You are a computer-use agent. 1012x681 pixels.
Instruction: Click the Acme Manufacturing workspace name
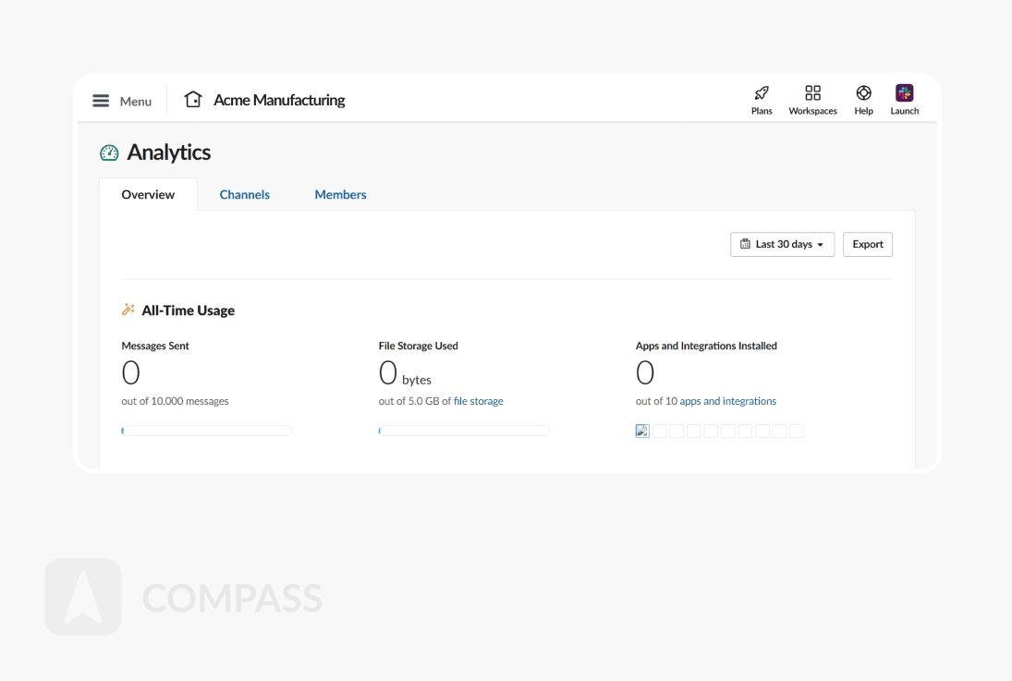pyautogui.click(x=279, y=100)
